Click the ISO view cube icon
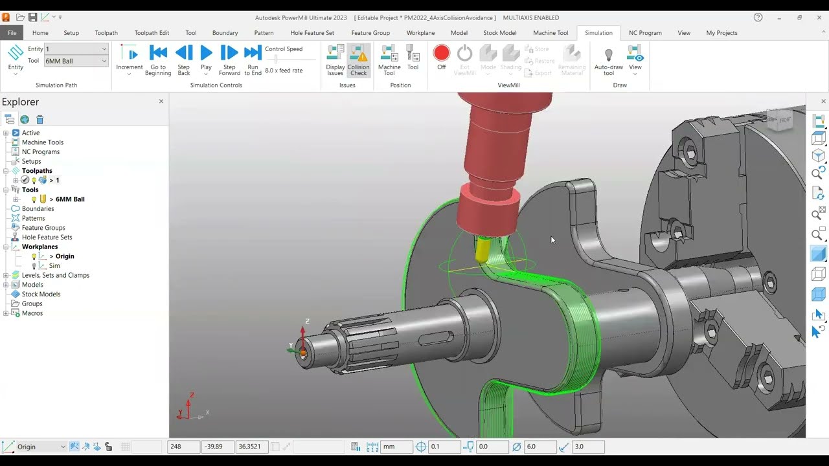Screen dimensions: 829x466 pyautogui.click(x=819, y=155)
